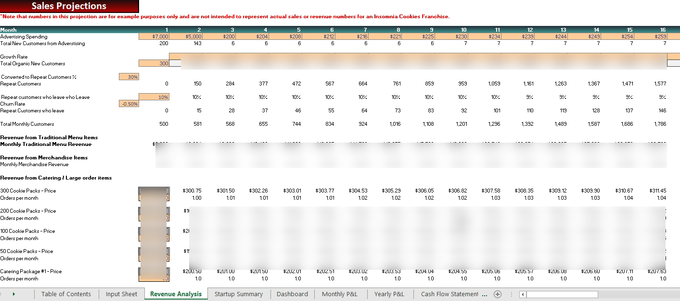Select the $200 Advertising Spending cell in month 3
This screenshot has width=680, height=301.
[x=219, y=36]
